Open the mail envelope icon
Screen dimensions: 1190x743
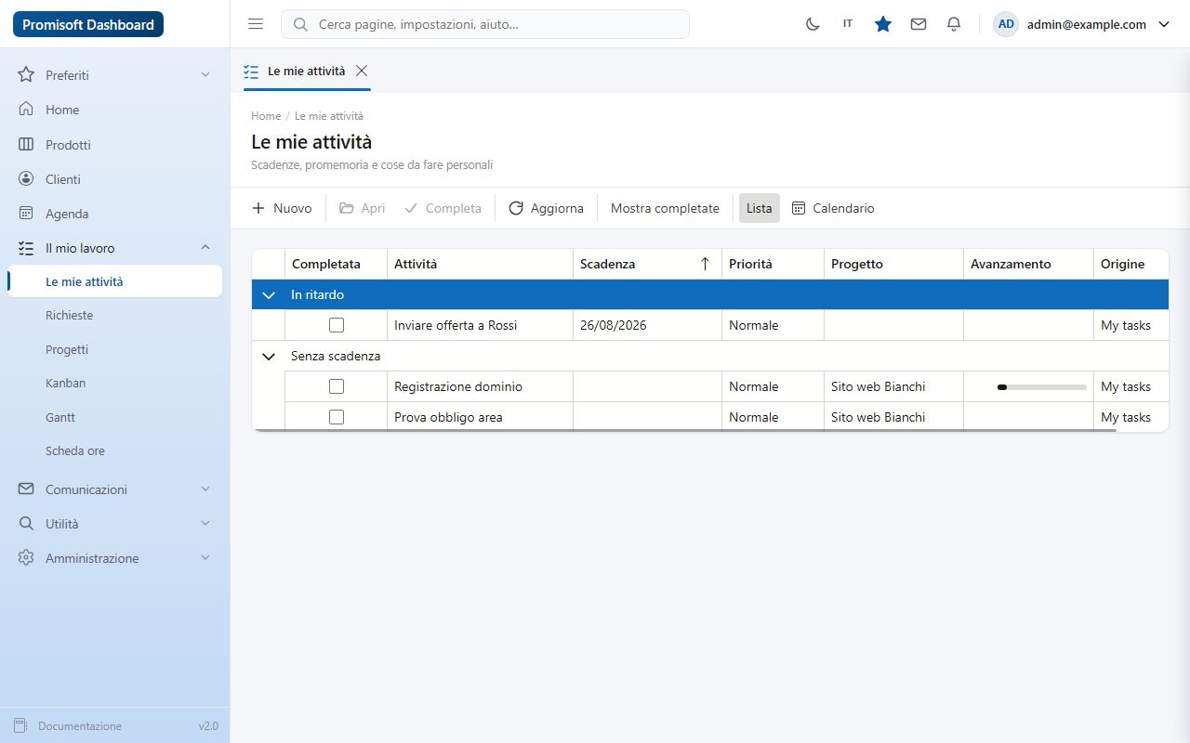pos(919,24)
